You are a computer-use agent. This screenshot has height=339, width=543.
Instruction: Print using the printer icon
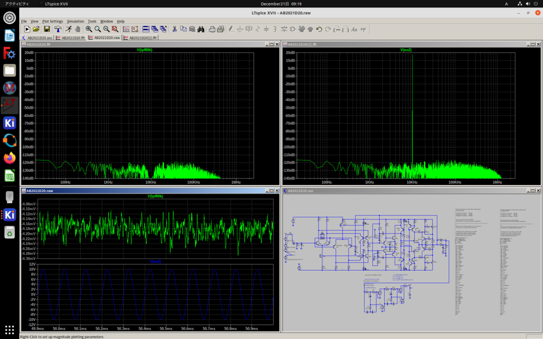[212, 30]
